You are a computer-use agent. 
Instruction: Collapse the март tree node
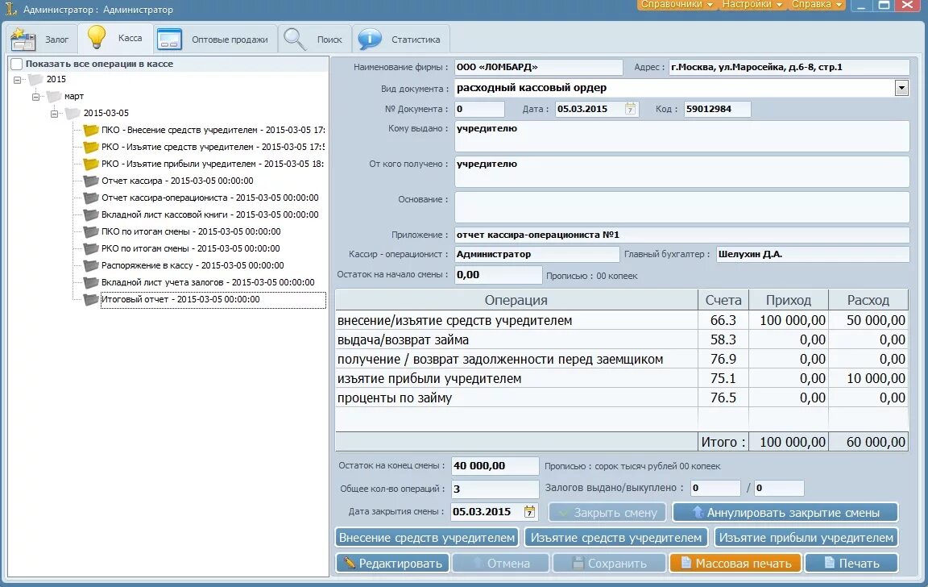(x=35, y=97)
